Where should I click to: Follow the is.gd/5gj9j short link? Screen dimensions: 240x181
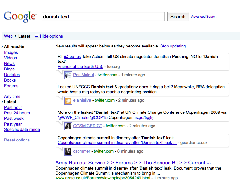tap(144, 118)
